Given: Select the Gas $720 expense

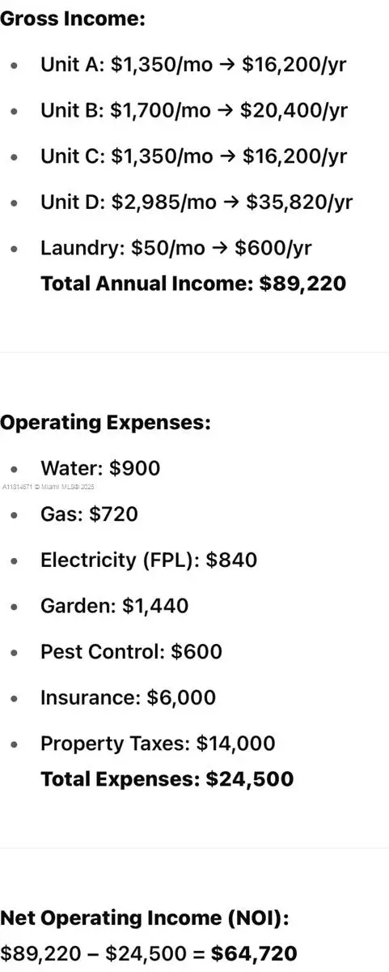Looking at the screenshot, I should 89,514.
